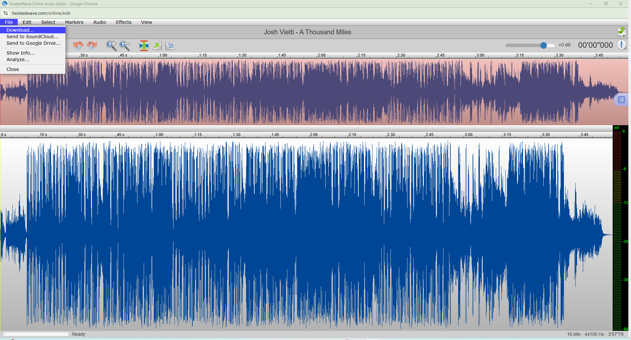Click the TwistedWave icon in the title bar
The image size is (631, 340).
tap(4, 4)
